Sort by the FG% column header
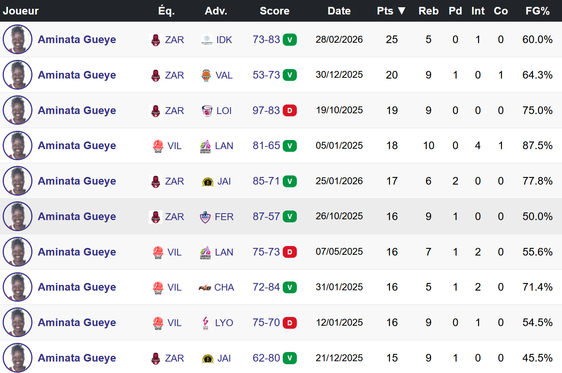The width and height of the screenshot is (562, 373). [537, 11]
